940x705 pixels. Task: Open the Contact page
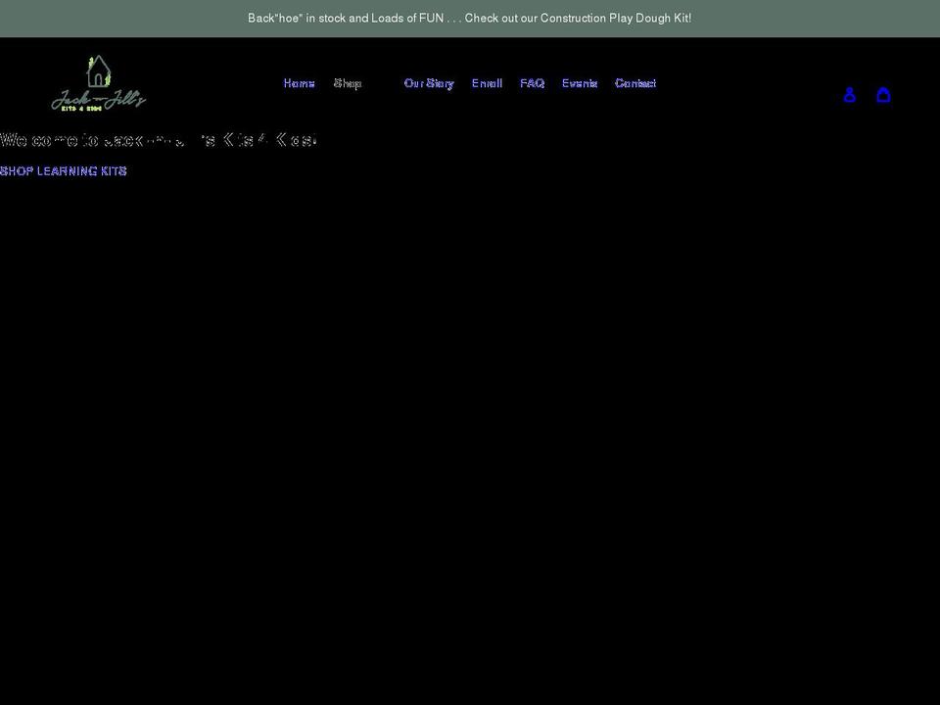click(x=634, y=83)
